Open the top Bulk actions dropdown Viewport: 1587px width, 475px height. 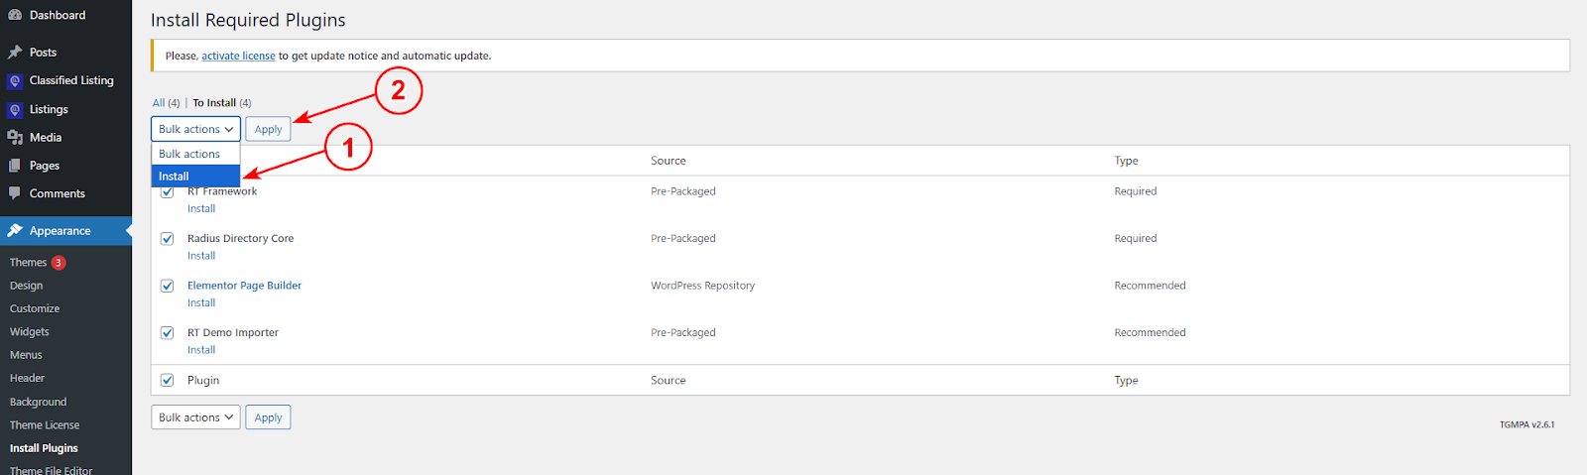coord(195,129)
